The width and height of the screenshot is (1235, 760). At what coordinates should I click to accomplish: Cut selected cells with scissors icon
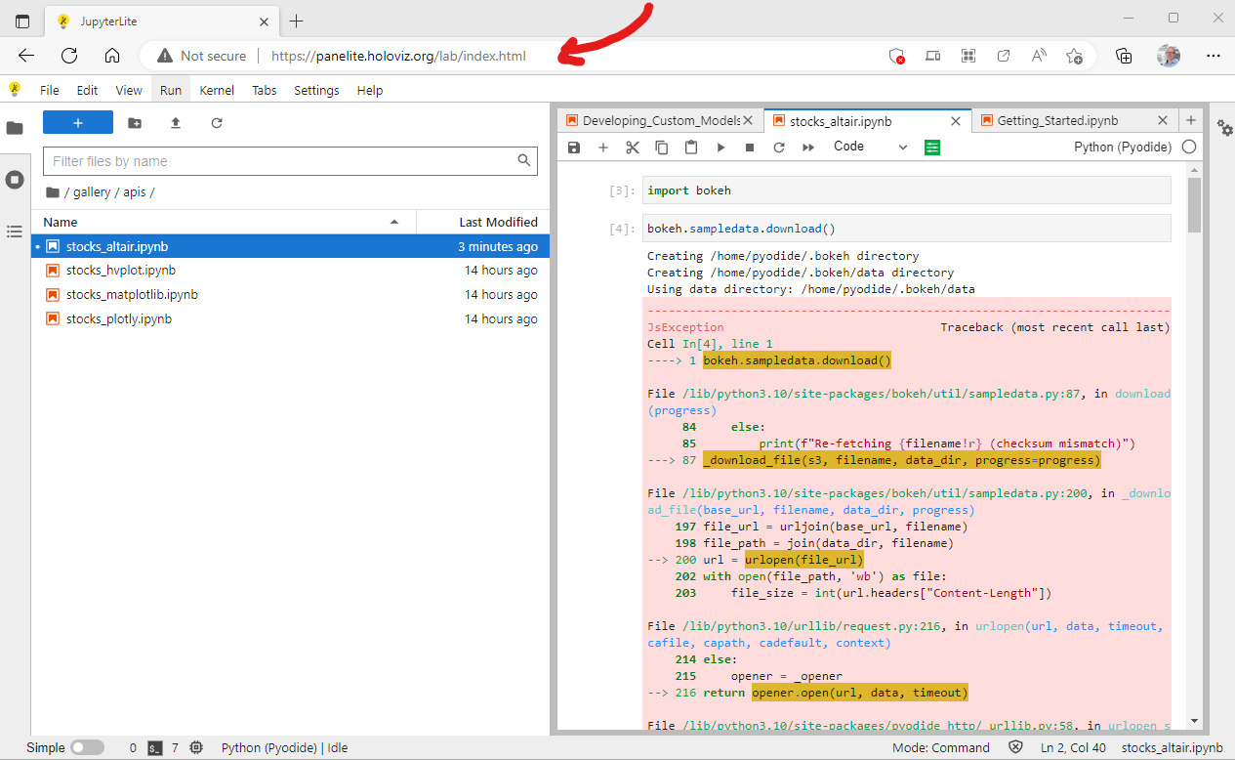coord(632,147)
